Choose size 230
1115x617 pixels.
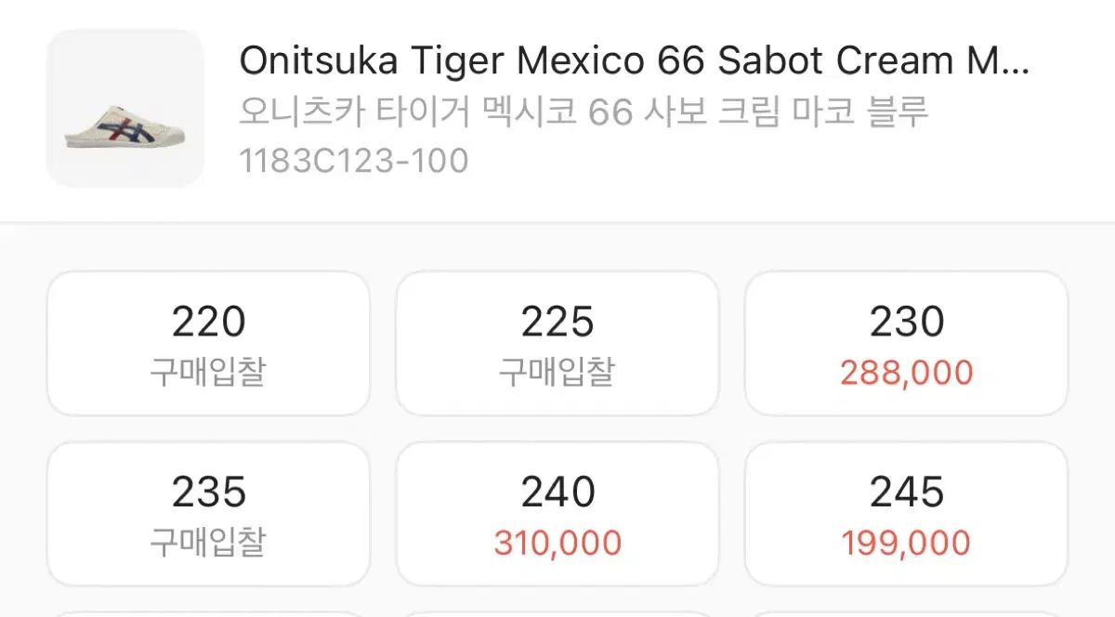tap(907, 344)
